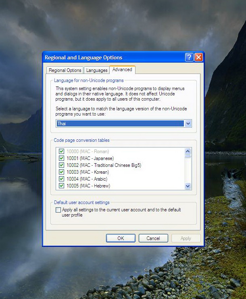Image resolution: width=246 pixels, height=299 pixels.
Task: Enable apply settings to default user profile
Action: click(x=58, y=210)
